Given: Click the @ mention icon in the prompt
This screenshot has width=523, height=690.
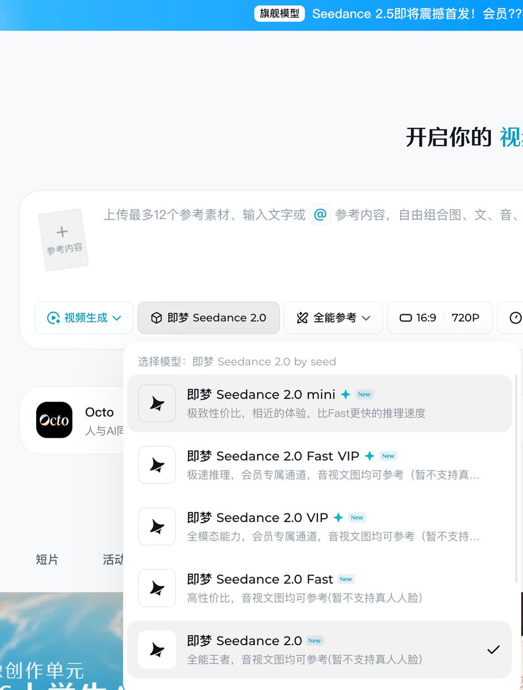Looking at the screenshot, I should tap(320, 214).
